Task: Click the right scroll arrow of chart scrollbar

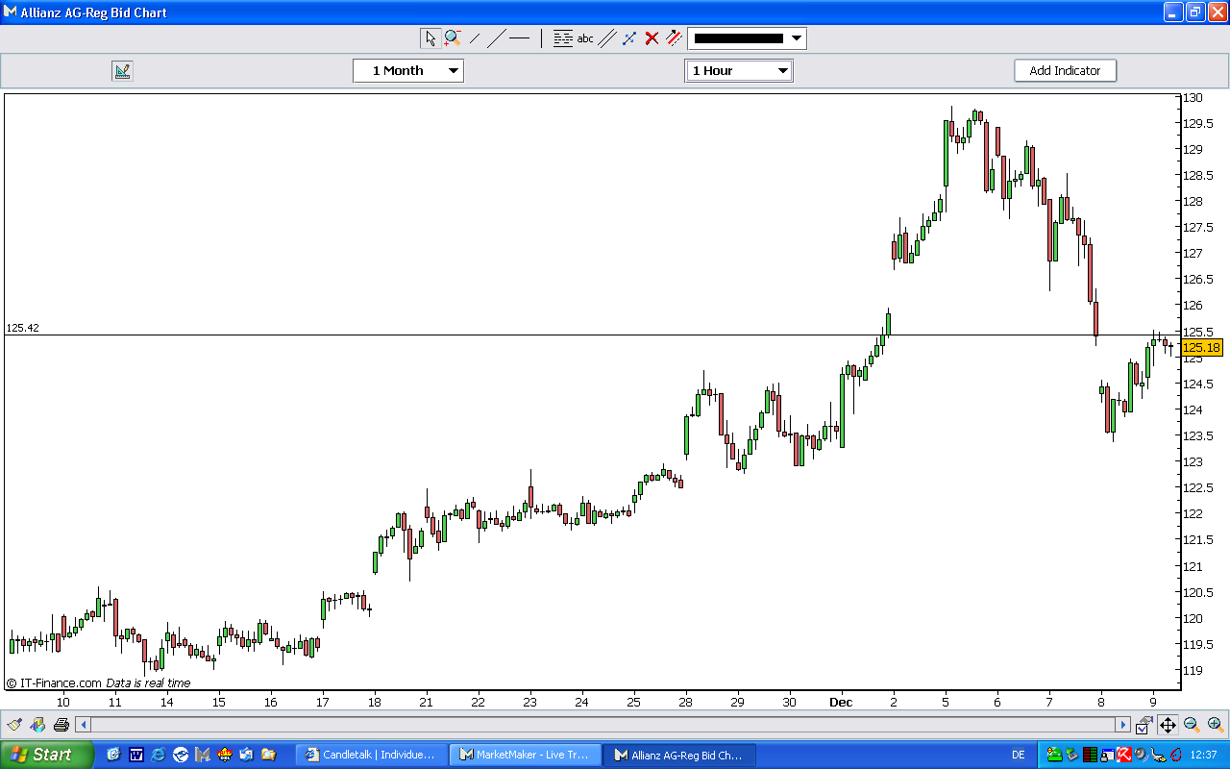Action: [1122, 725]
